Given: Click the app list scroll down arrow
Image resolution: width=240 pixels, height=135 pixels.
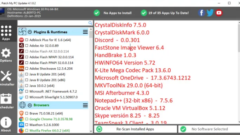Looking at the screenshot, I should tap(91, 131).
